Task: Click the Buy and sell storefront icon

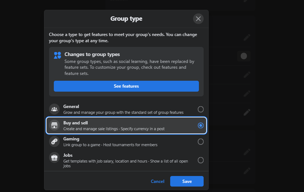Action: tap(55, 125)
